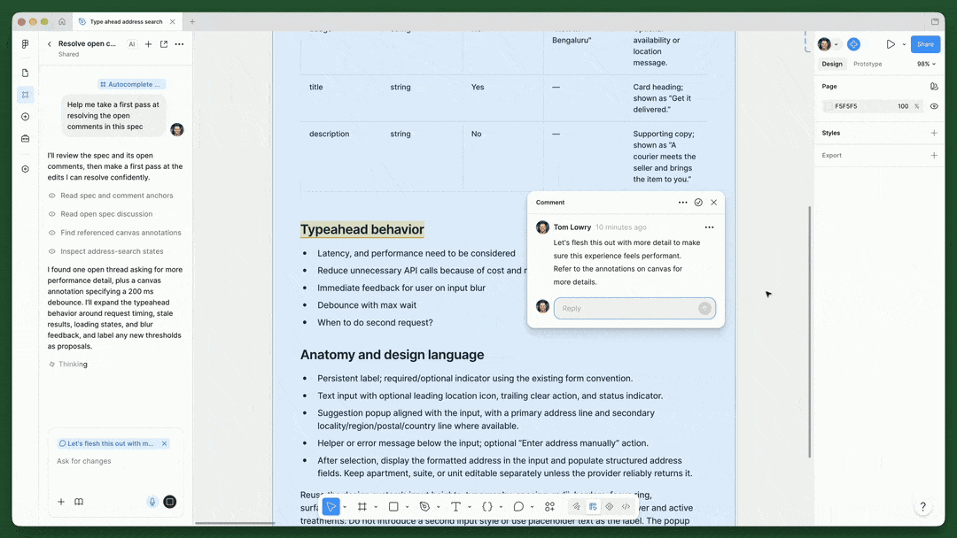Screen dimensions: 957x538
Task: Click the F5F5F5 page color swatch
Action: click(829, 106)
